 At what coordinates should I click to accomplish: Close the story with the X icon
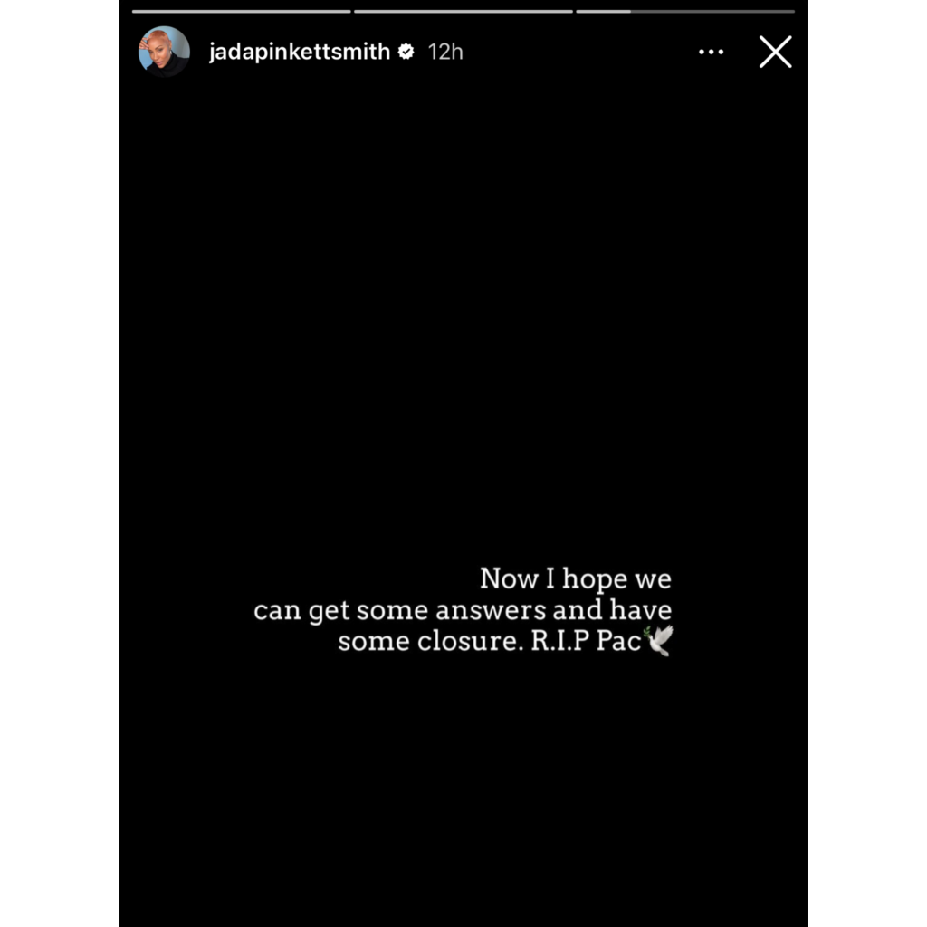click(775, 52)
